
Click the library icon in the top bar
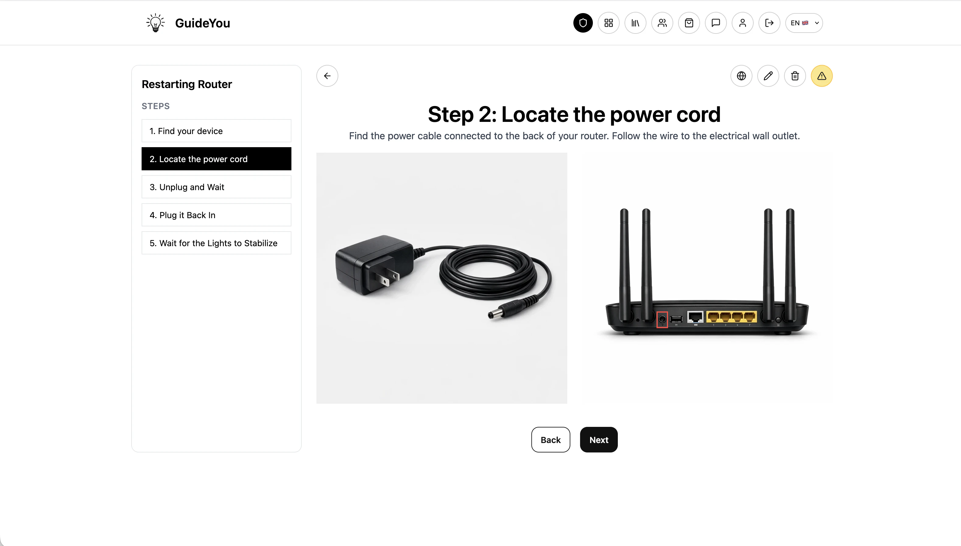(635, 23)
